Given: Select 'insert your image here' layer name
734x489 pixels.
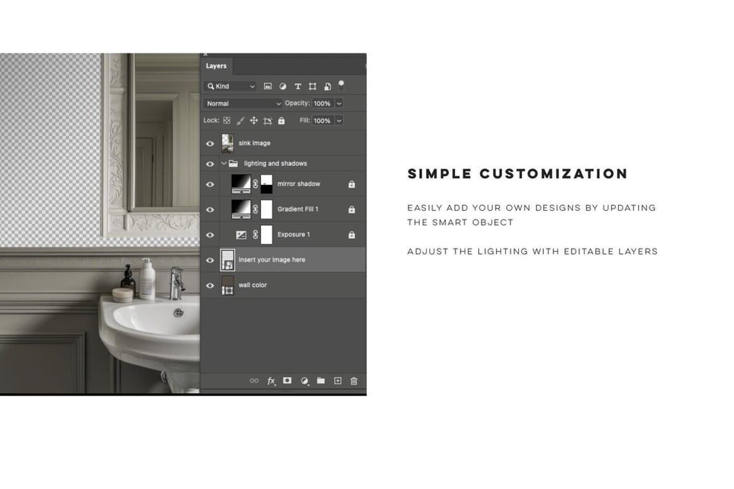Looking at the screenshot, I should click(x=272, y=260).
